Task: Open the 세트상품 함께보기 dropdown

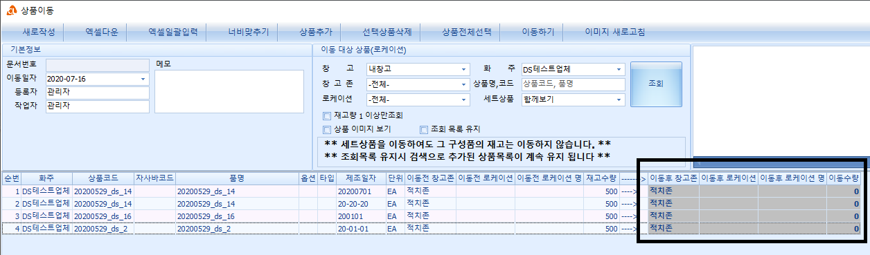Action: pos(619,100)
